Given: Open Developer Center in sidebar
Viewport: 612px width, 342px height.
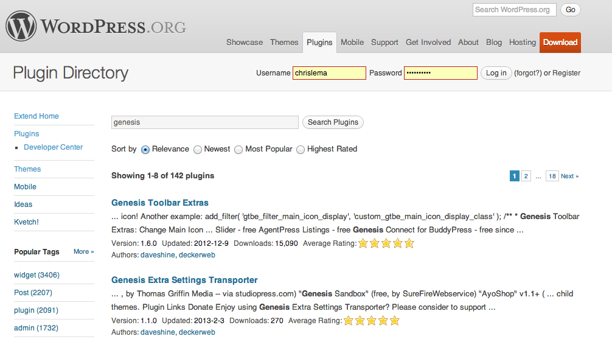Looking at the screenshot, I should pyautogui.click(x=54, y=147).
